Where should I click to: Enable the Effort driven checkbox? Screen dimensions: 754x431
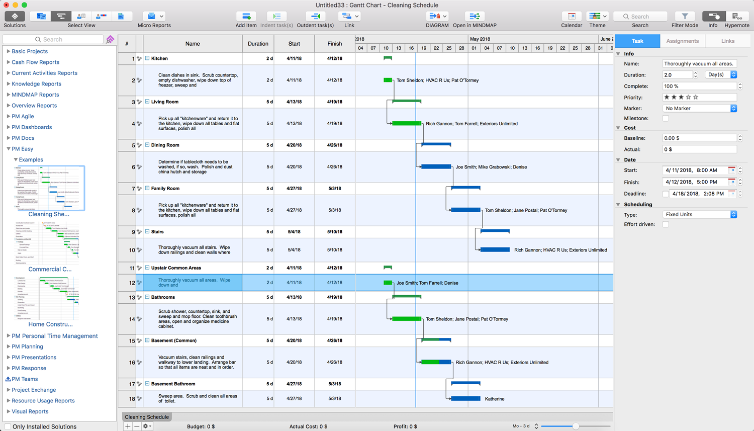666,225
